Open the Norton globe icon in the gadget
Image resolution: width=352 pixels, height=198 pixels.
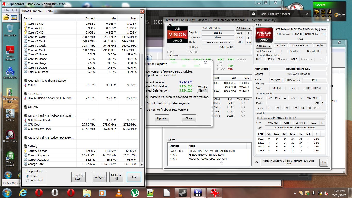[x=316, y=12]
